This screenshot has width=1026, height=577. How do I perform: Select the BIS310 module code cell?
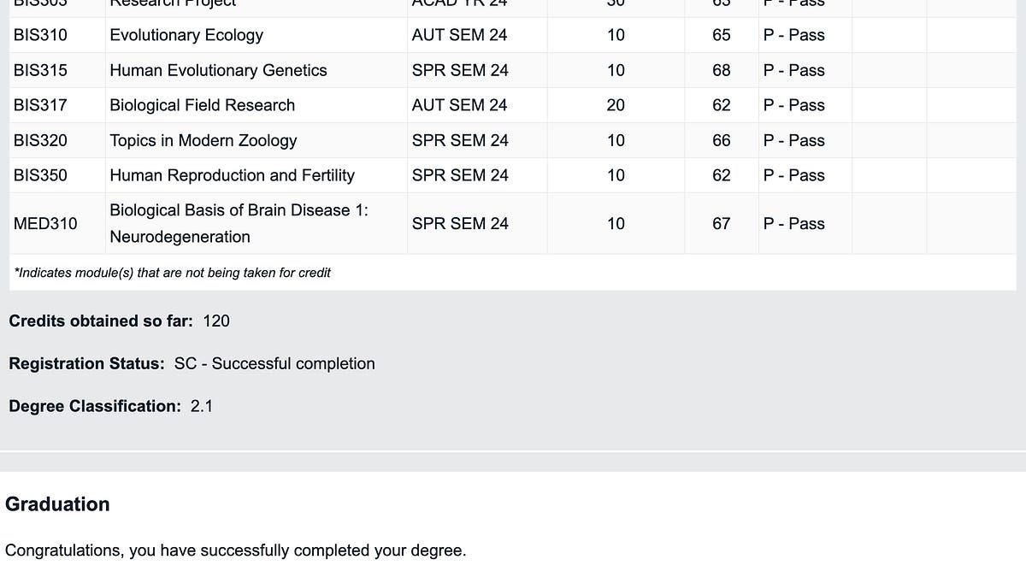(40, 35)
